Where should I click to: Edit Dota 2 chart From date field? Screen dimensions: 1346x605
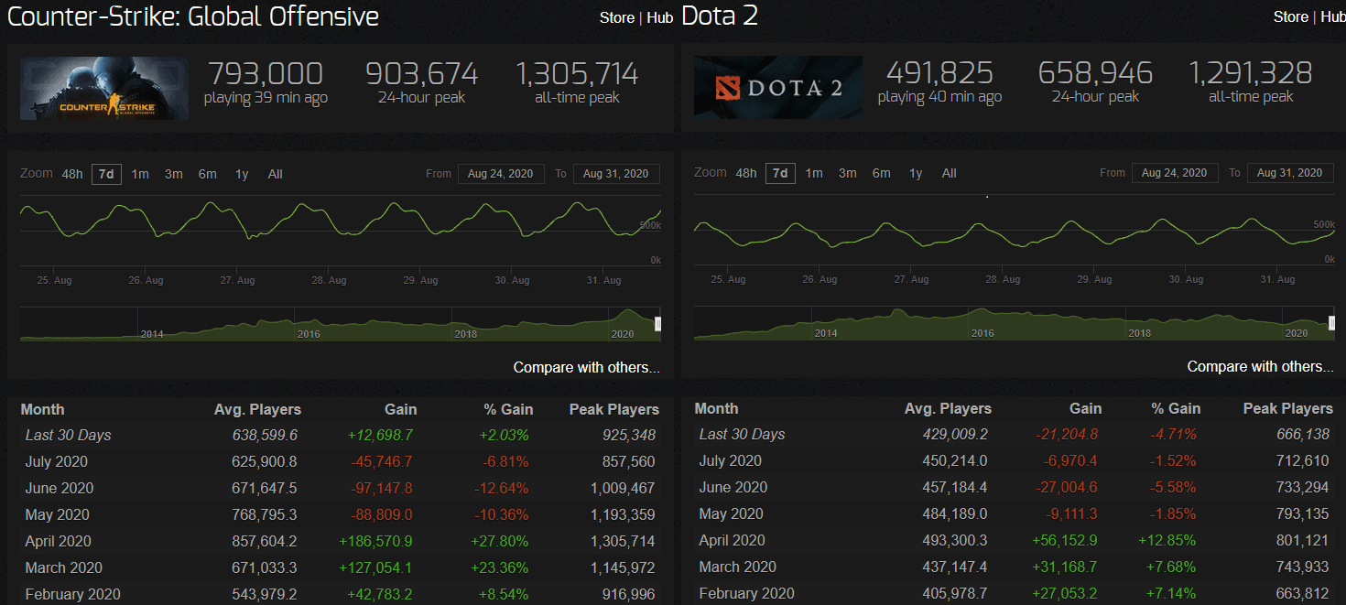coord(1175,173)
